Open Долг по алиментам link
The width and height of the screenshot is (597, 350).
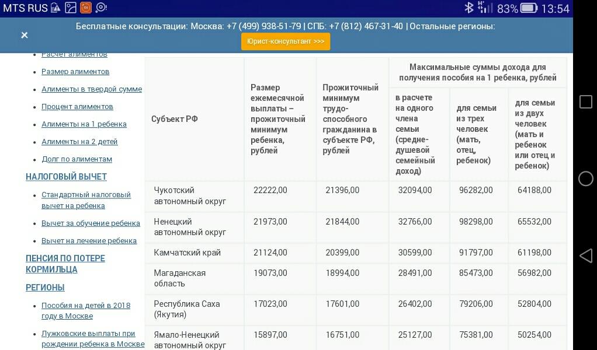point(77,159)
